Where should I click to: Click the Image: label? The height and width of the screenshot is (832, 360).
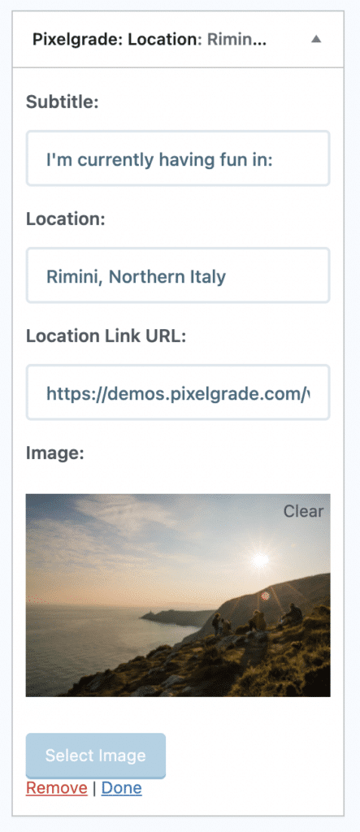pos(55,454)
